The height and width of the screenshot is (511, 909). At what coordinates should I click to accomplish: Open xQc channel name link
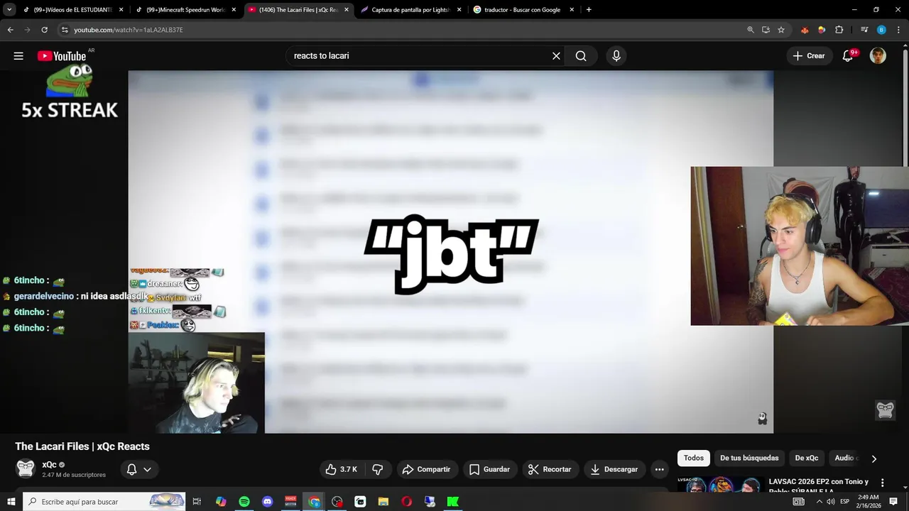pyautogui.click(x=49, y=465)
